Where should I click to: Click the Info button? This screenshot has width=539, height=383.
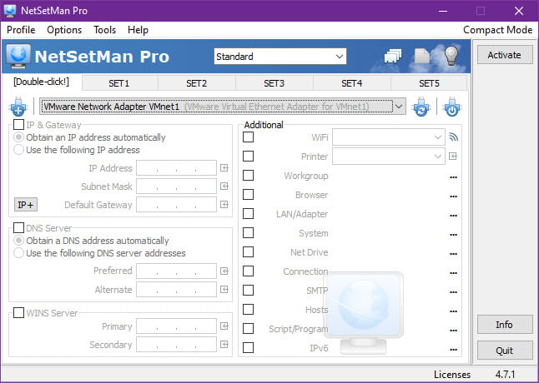(504, 325)
